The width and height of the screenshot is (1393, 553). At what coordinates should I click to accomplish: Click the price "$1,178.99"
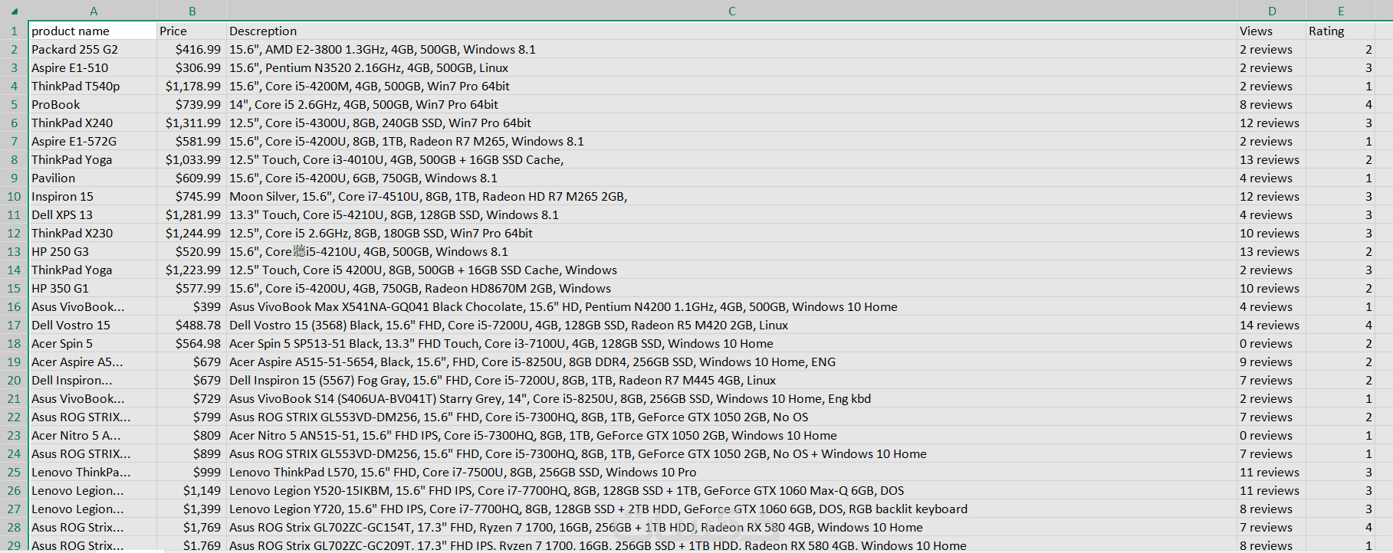click(x=192, y=86)
